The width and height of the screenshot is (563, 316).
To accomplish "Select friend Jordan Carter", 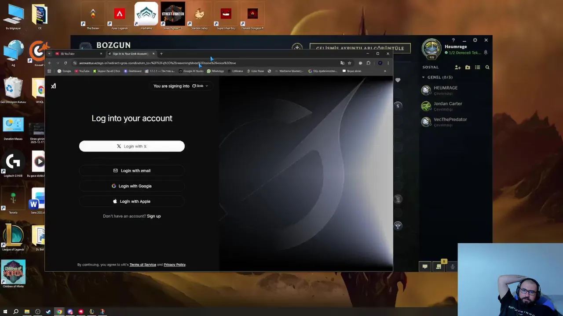I will click(455, 106).
